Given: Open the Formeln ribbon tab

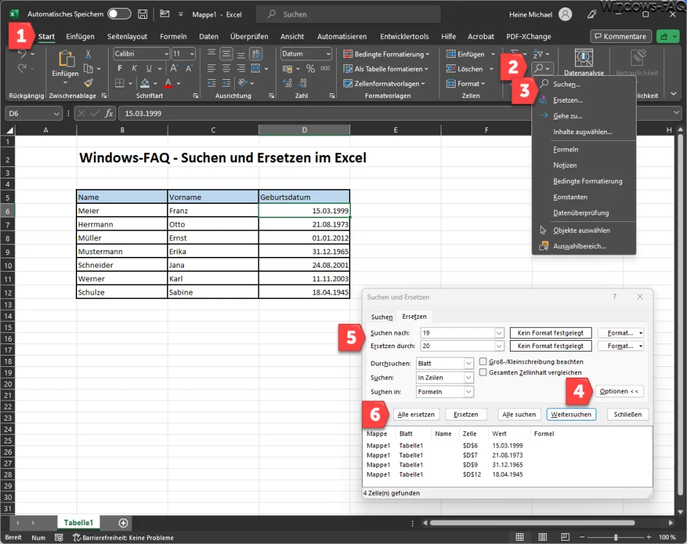Looking at the screenshot, I should (x=173, y=36).
